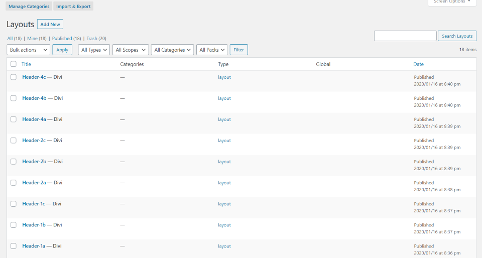Show Mine (18) layouts filter
482x258 pixels.
click(37, 38)
